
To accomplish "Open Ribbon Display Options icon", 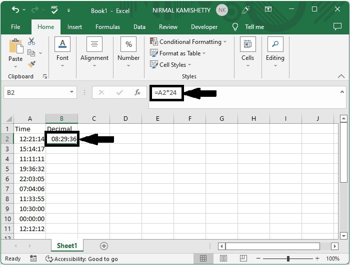I will click(x=268, y=9).
